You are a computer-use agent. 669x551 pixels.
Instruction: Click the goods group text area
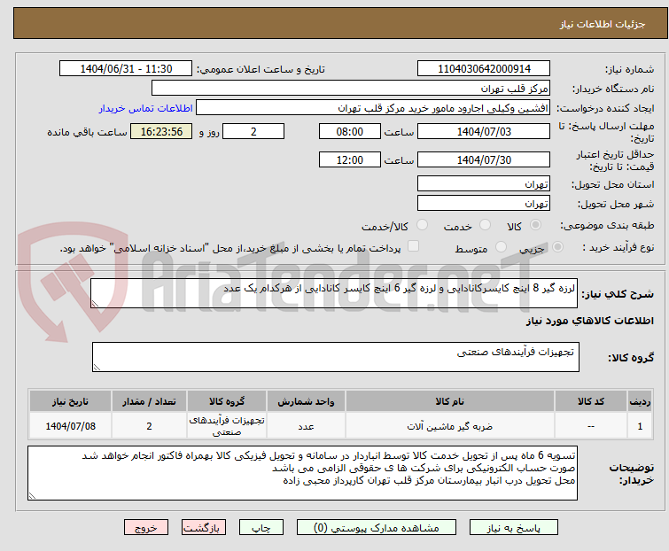(x=336, y=357)
